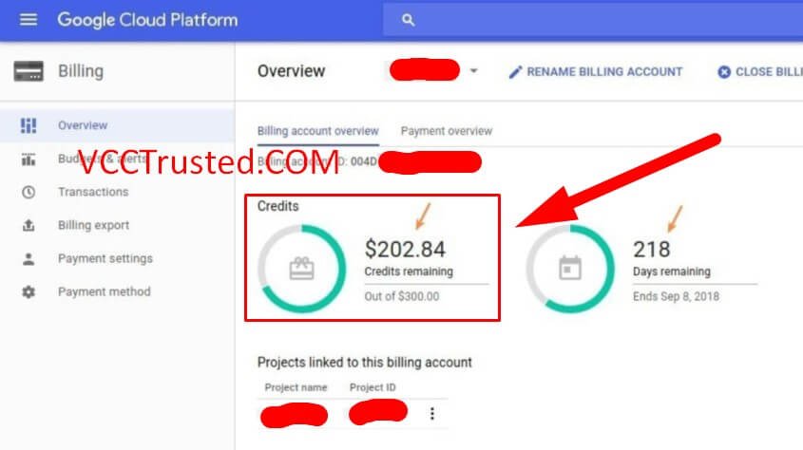803x450 pixels.
Task: Click the close billing account X icon
Action: pos(724,72)
